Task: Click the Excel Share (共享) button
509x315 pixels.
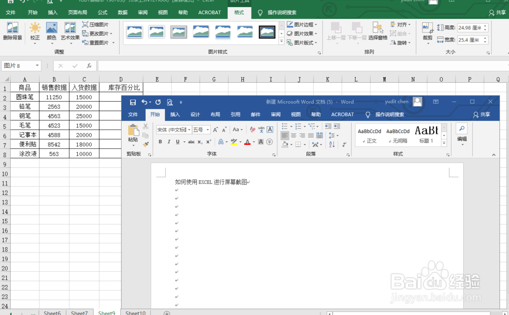Action: [497, 13]
